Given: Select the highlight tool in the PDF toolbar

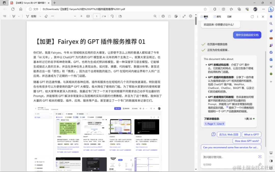Looking at the screenshot, I should pyautogui.click(x=14, y=16).
